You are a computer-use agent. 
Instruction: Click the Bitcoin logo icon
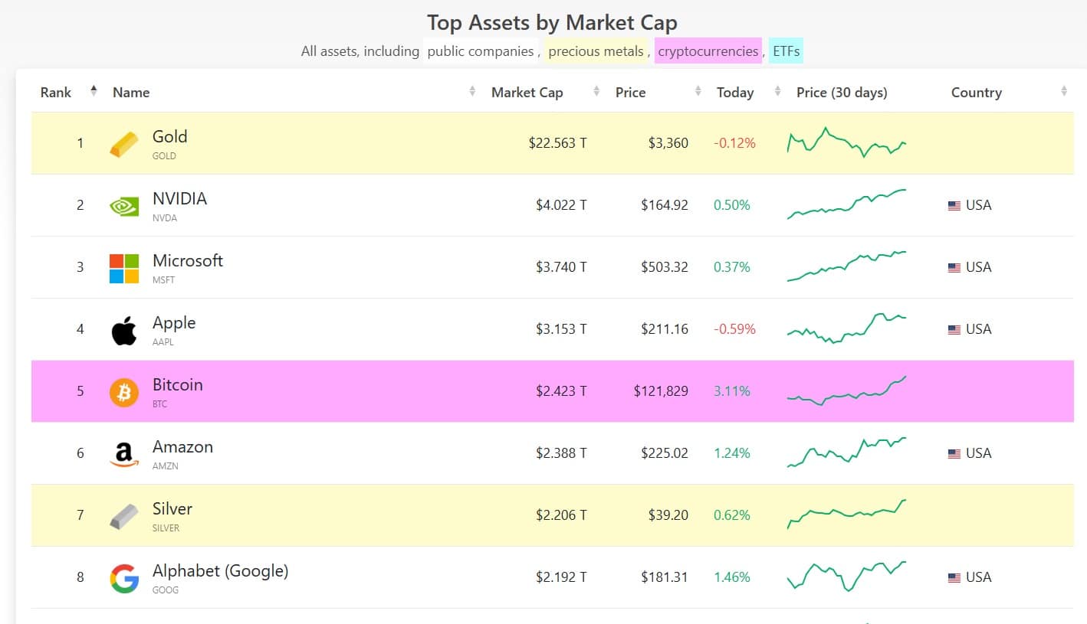[124, 393]
